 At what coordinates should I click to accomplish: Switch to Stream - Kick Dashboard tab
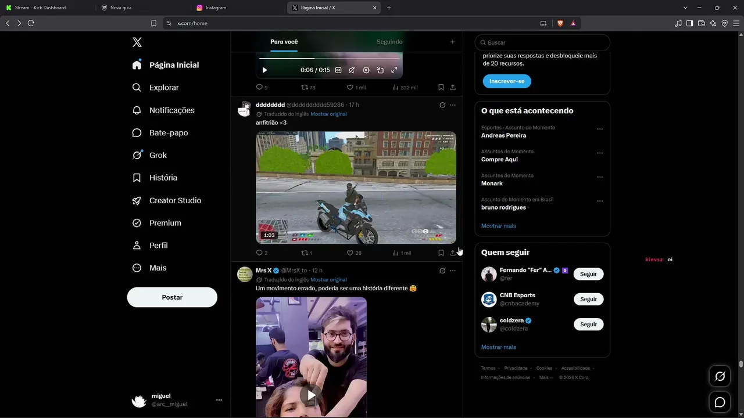(47, 8)
